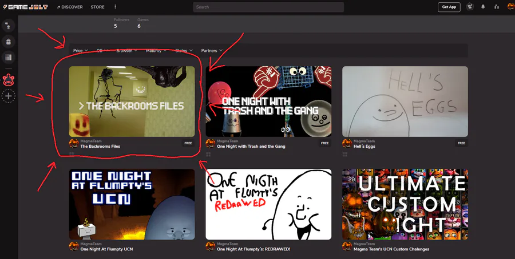Open the notifications bell

pos(483,7)
